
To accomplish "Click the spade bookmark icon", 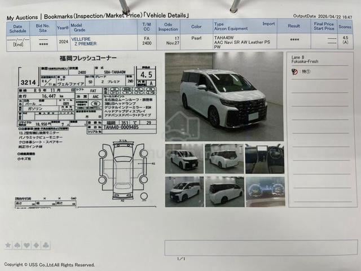I will click(17, 245).
